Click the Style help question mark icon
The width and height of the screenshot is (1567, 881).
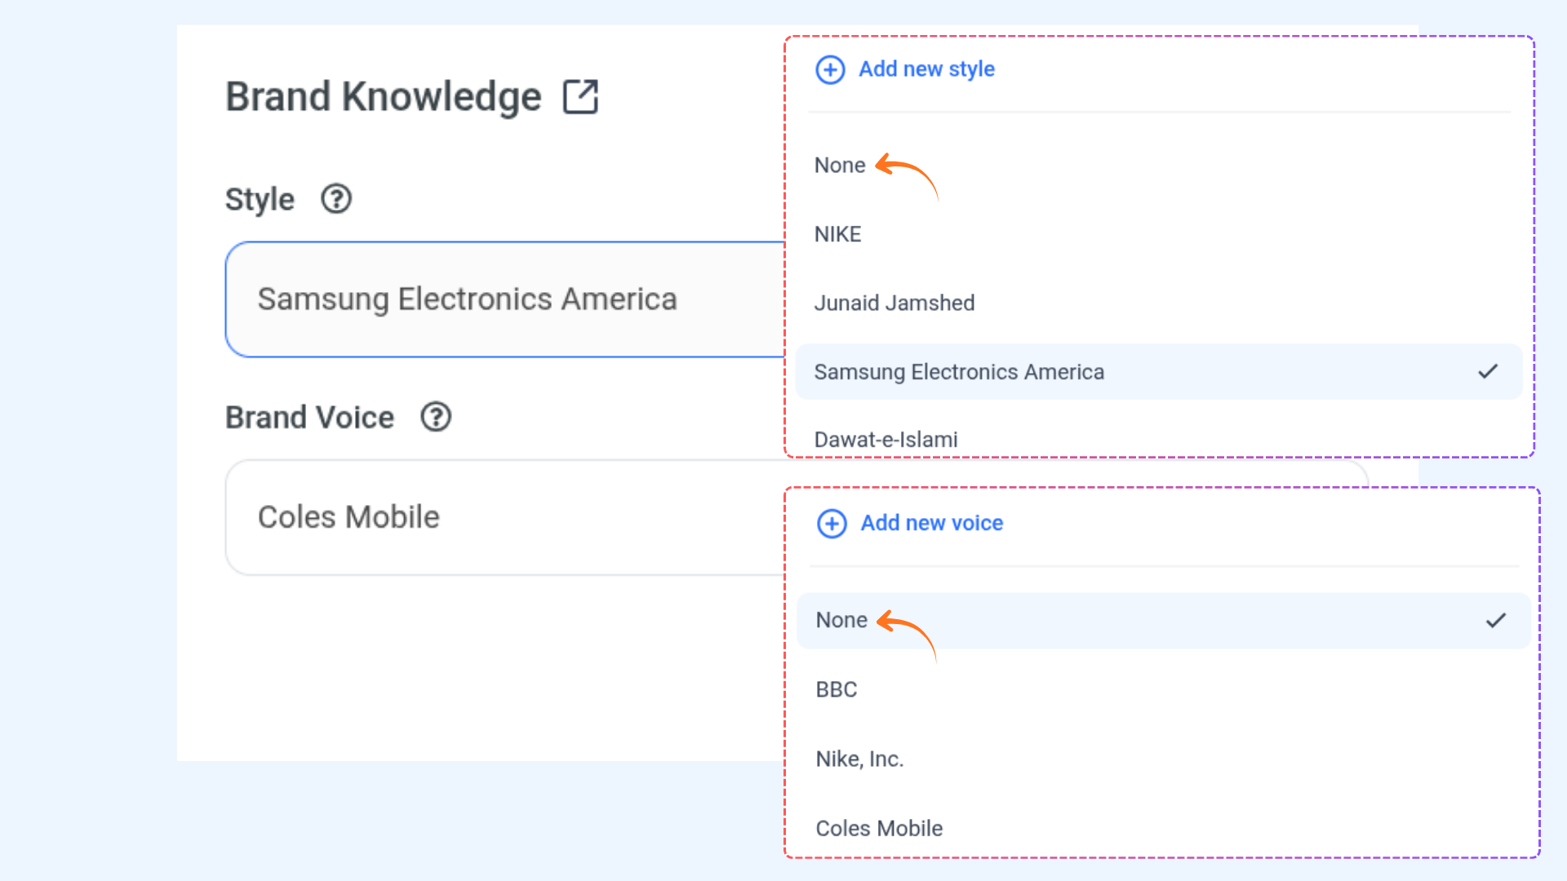point(335,199)
